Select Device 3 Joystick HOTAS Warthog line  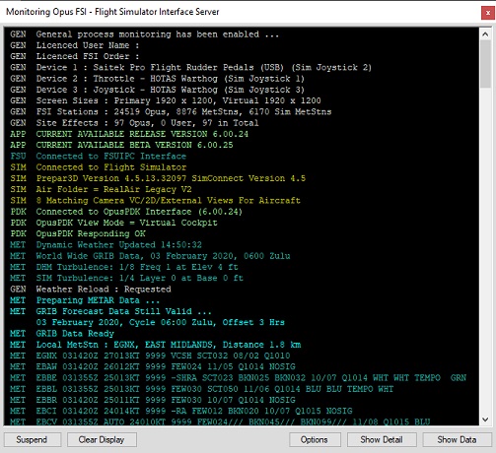pos(157,90)
